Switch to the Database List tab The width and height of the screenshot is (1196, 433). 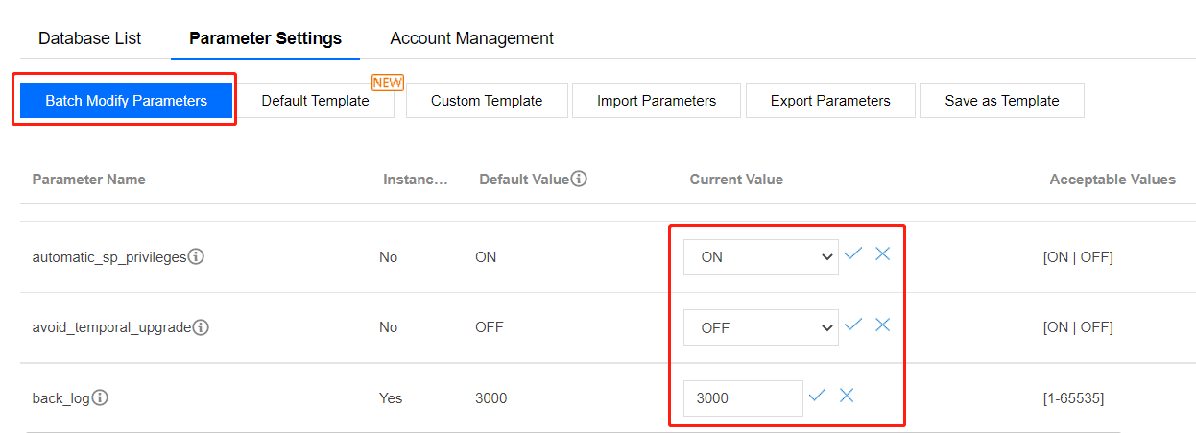89,38
